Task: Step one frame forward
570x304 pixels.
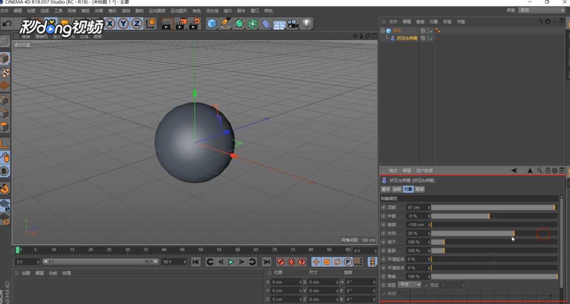Action: [x=241, y=262]
